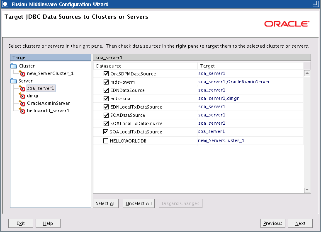This screenshot has height=232, width=321.
Task: Click the Target pane header
Action: 51,58
